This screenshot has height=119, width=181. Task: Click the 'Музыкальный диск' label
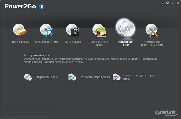[47, 42]
